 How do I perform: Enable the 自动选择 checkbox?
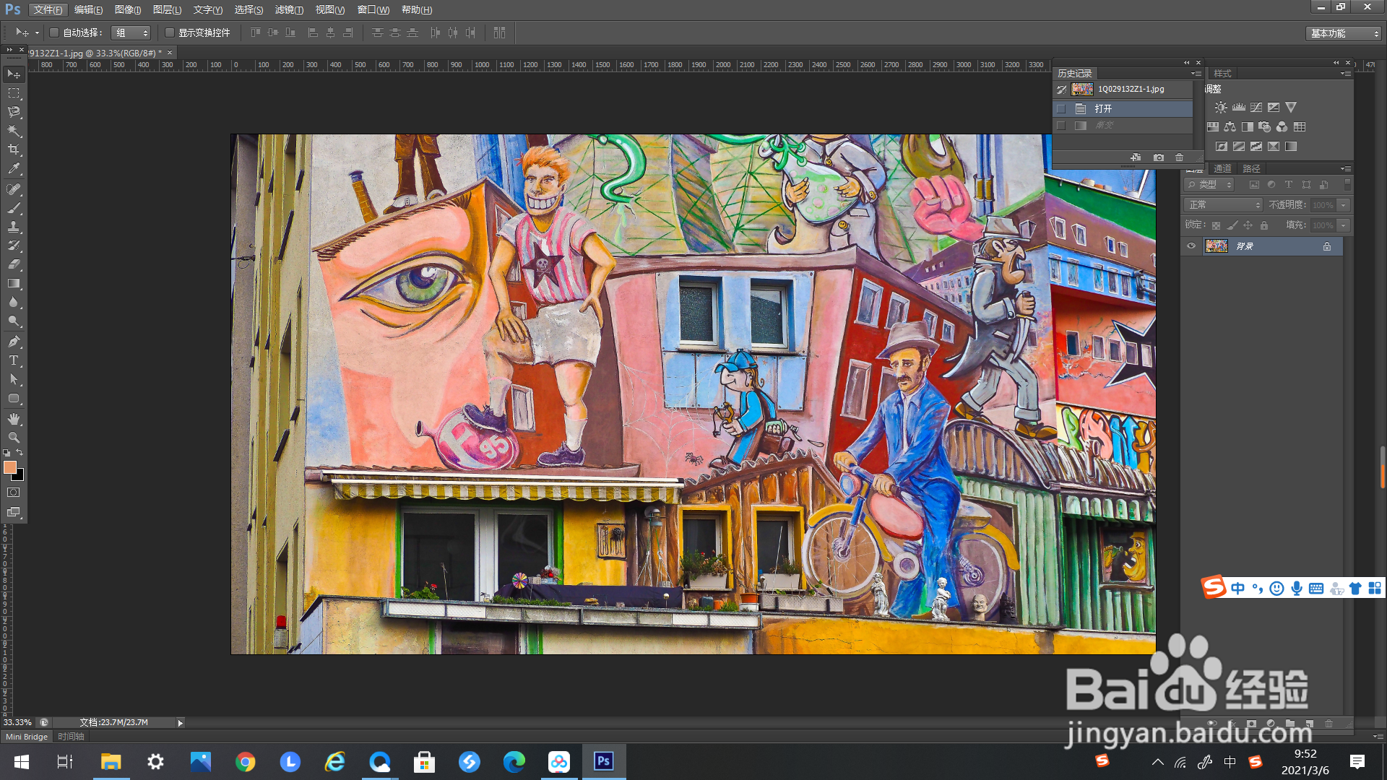pyautogui.click(x=53, y=32)
